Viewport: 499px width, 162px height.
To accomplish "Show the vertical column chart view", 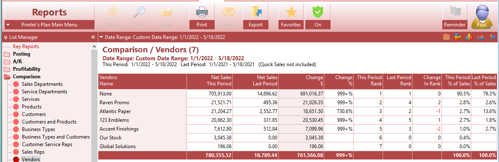I will (469, 37).
